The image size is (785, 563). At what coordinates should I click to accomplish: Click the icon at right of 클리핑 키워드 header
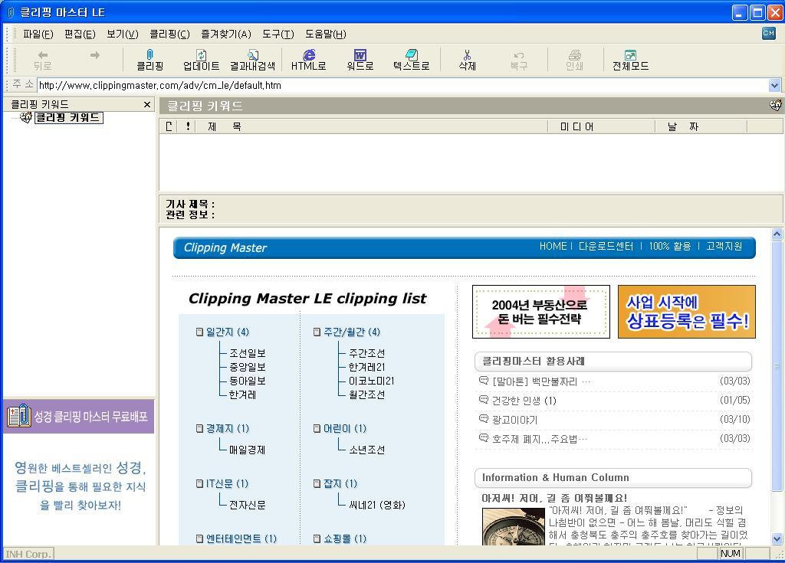click(775, 106)
